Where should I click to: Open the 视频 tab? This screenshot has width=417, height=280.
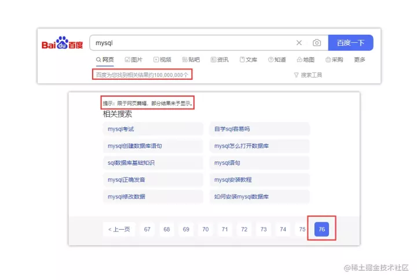(162, 60)
